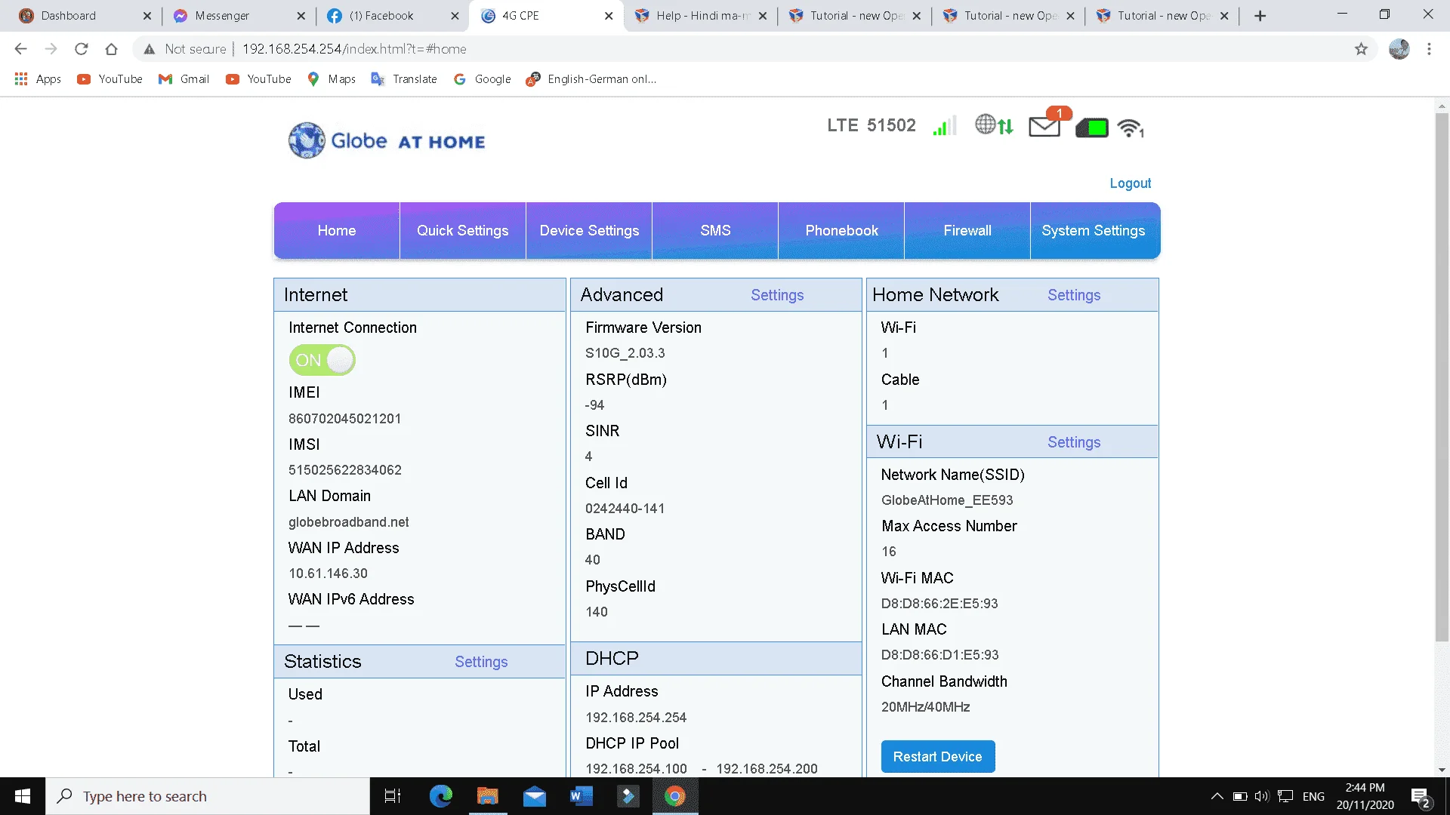
Task: Click the taskbar search box
Action: [208, 796]
